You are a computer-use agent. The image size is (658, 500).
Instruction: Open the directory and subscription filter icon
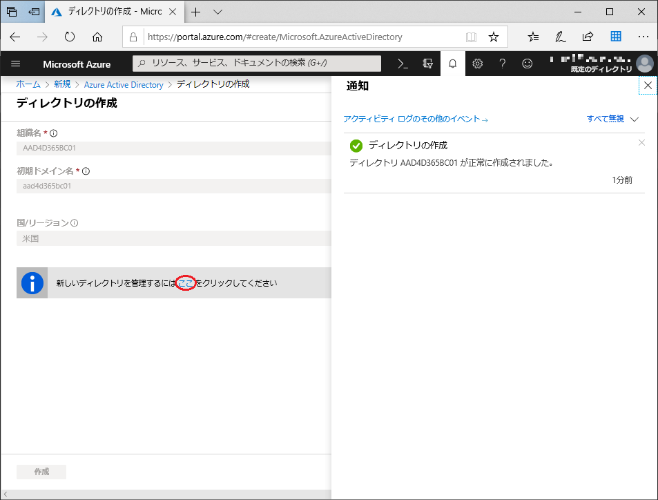[x=427, y=64]
